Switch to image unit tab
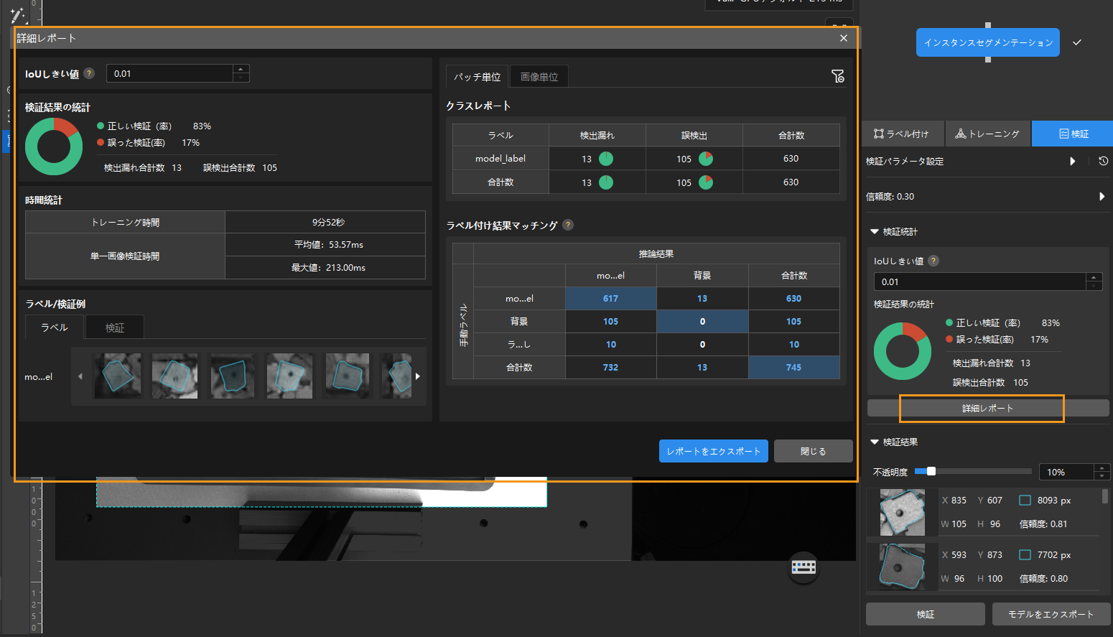The height and width of the screenshot is (637, 1113). 539,76
